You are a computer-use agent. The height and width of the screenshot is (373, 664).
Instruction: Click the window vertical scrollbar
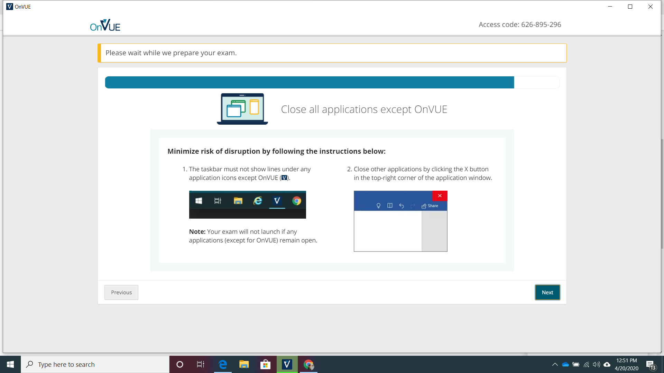point(662,193)
